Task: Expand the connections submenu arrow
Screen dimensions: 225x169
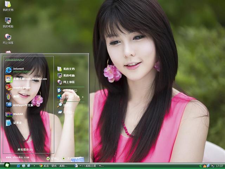Action: 83,97
